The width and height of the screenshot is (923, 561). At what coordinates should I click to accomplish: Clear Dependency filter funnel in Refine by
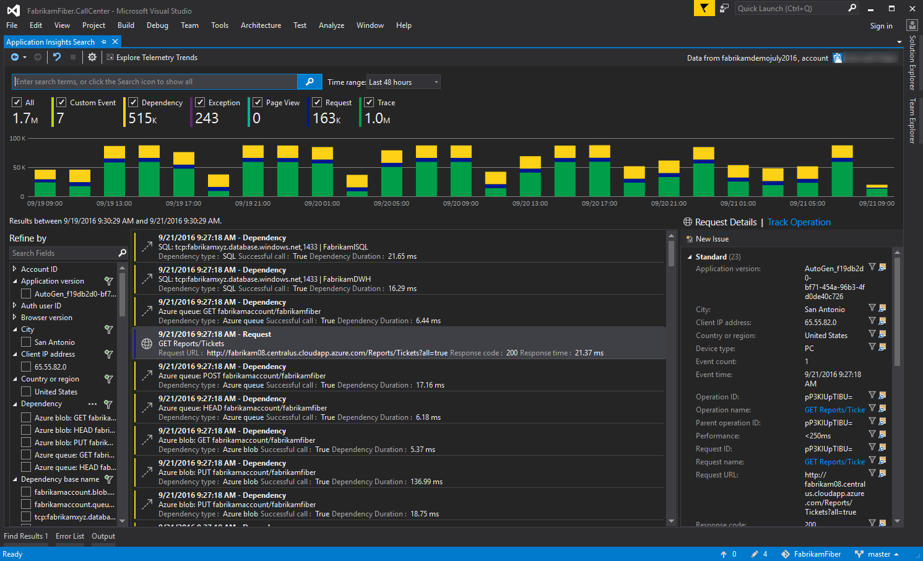[x=108, y=404]
